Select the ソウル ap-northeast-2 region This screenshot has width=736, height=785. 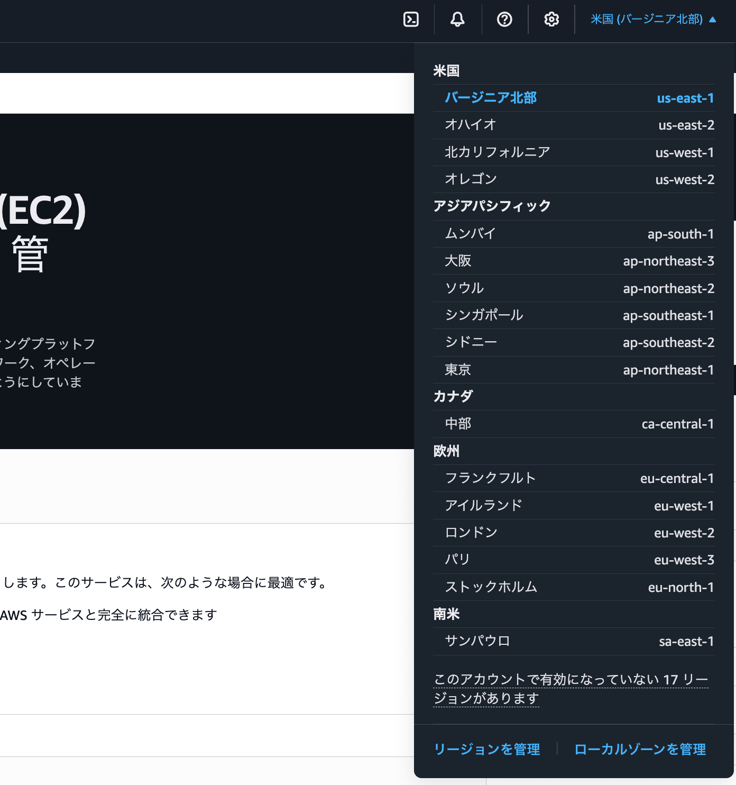click(574, 288)
